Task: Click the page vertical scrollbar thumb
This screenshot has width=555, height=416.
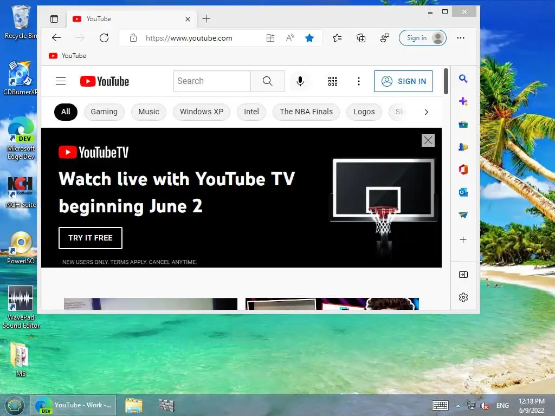Action: pos(446,81)
